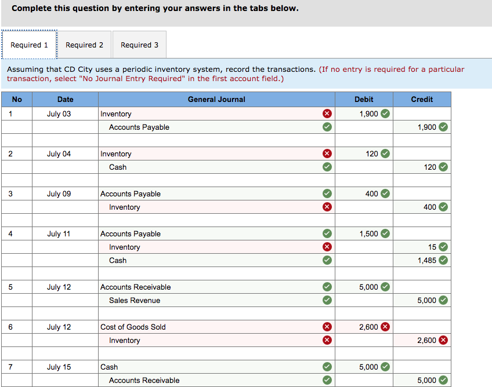Viewport: 492px width, 387px height.
Task: Click green check next to 1,485 credit
Action: click(443, 260)
